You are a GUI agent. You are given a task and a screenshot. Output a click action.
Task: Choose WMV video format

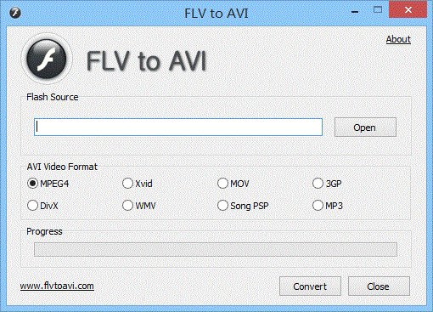[139, 206]
